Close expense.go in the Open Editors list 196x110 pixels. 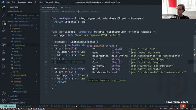click(12, 15)
